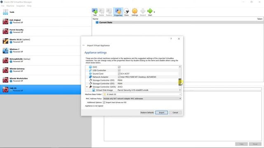Open the File menu
264x148 pixels.
coord(2,6)
